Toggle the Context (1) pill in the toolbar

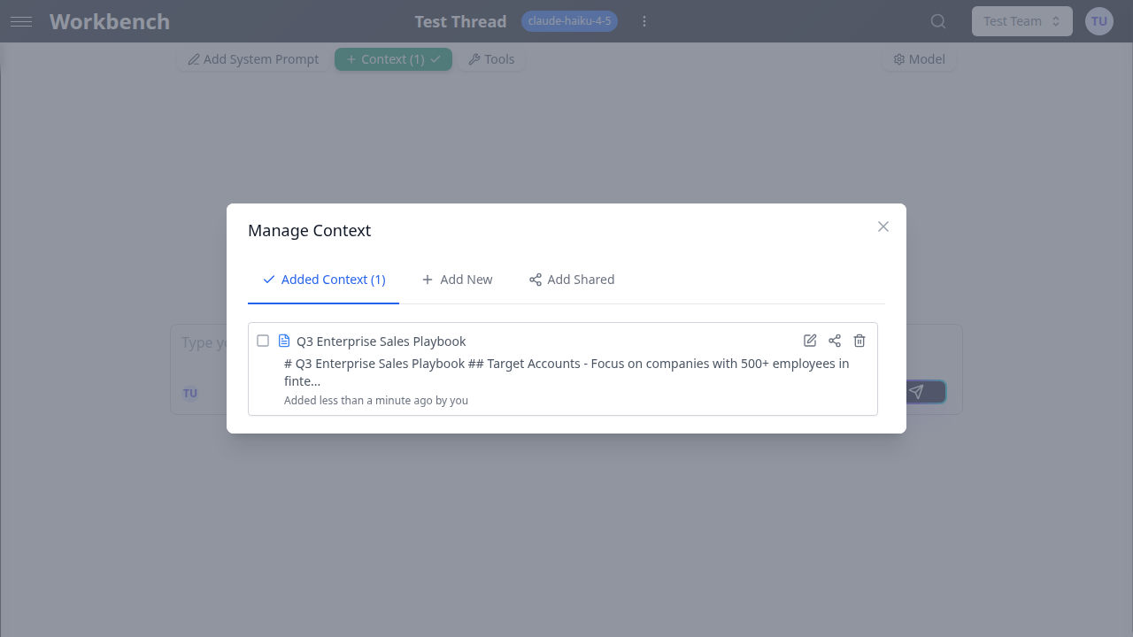tap(393, 58)
